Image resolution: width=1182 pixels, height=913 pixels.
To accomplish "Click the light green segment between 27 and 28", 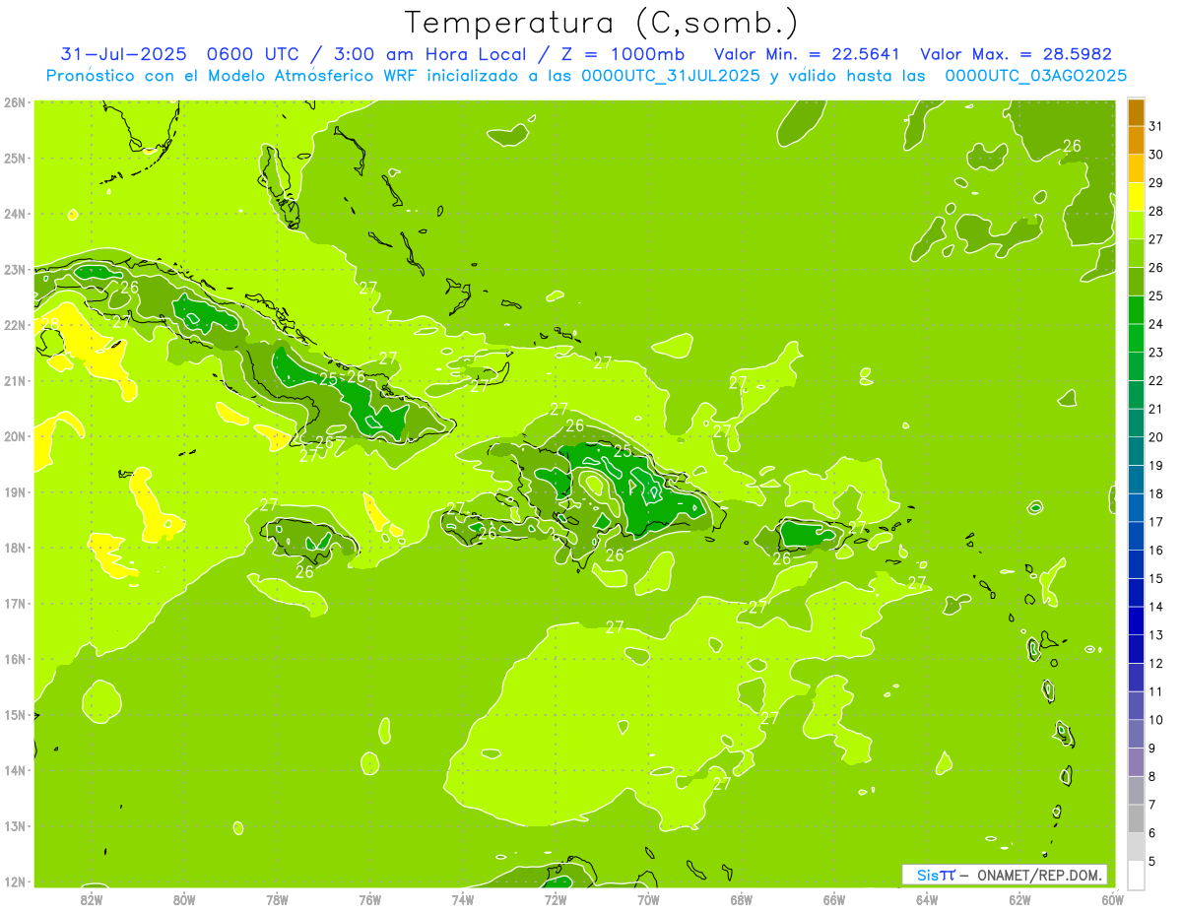I will pos(1136,226).
